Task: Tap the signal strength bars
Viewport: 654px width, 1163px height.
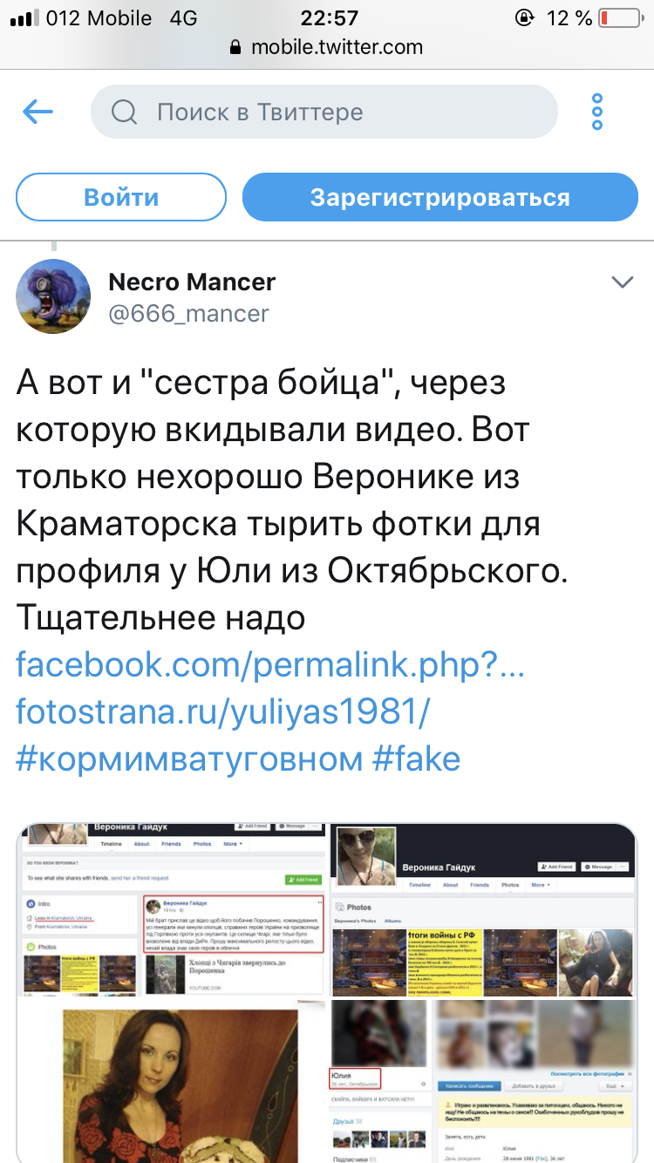Action: coord(24,18)
